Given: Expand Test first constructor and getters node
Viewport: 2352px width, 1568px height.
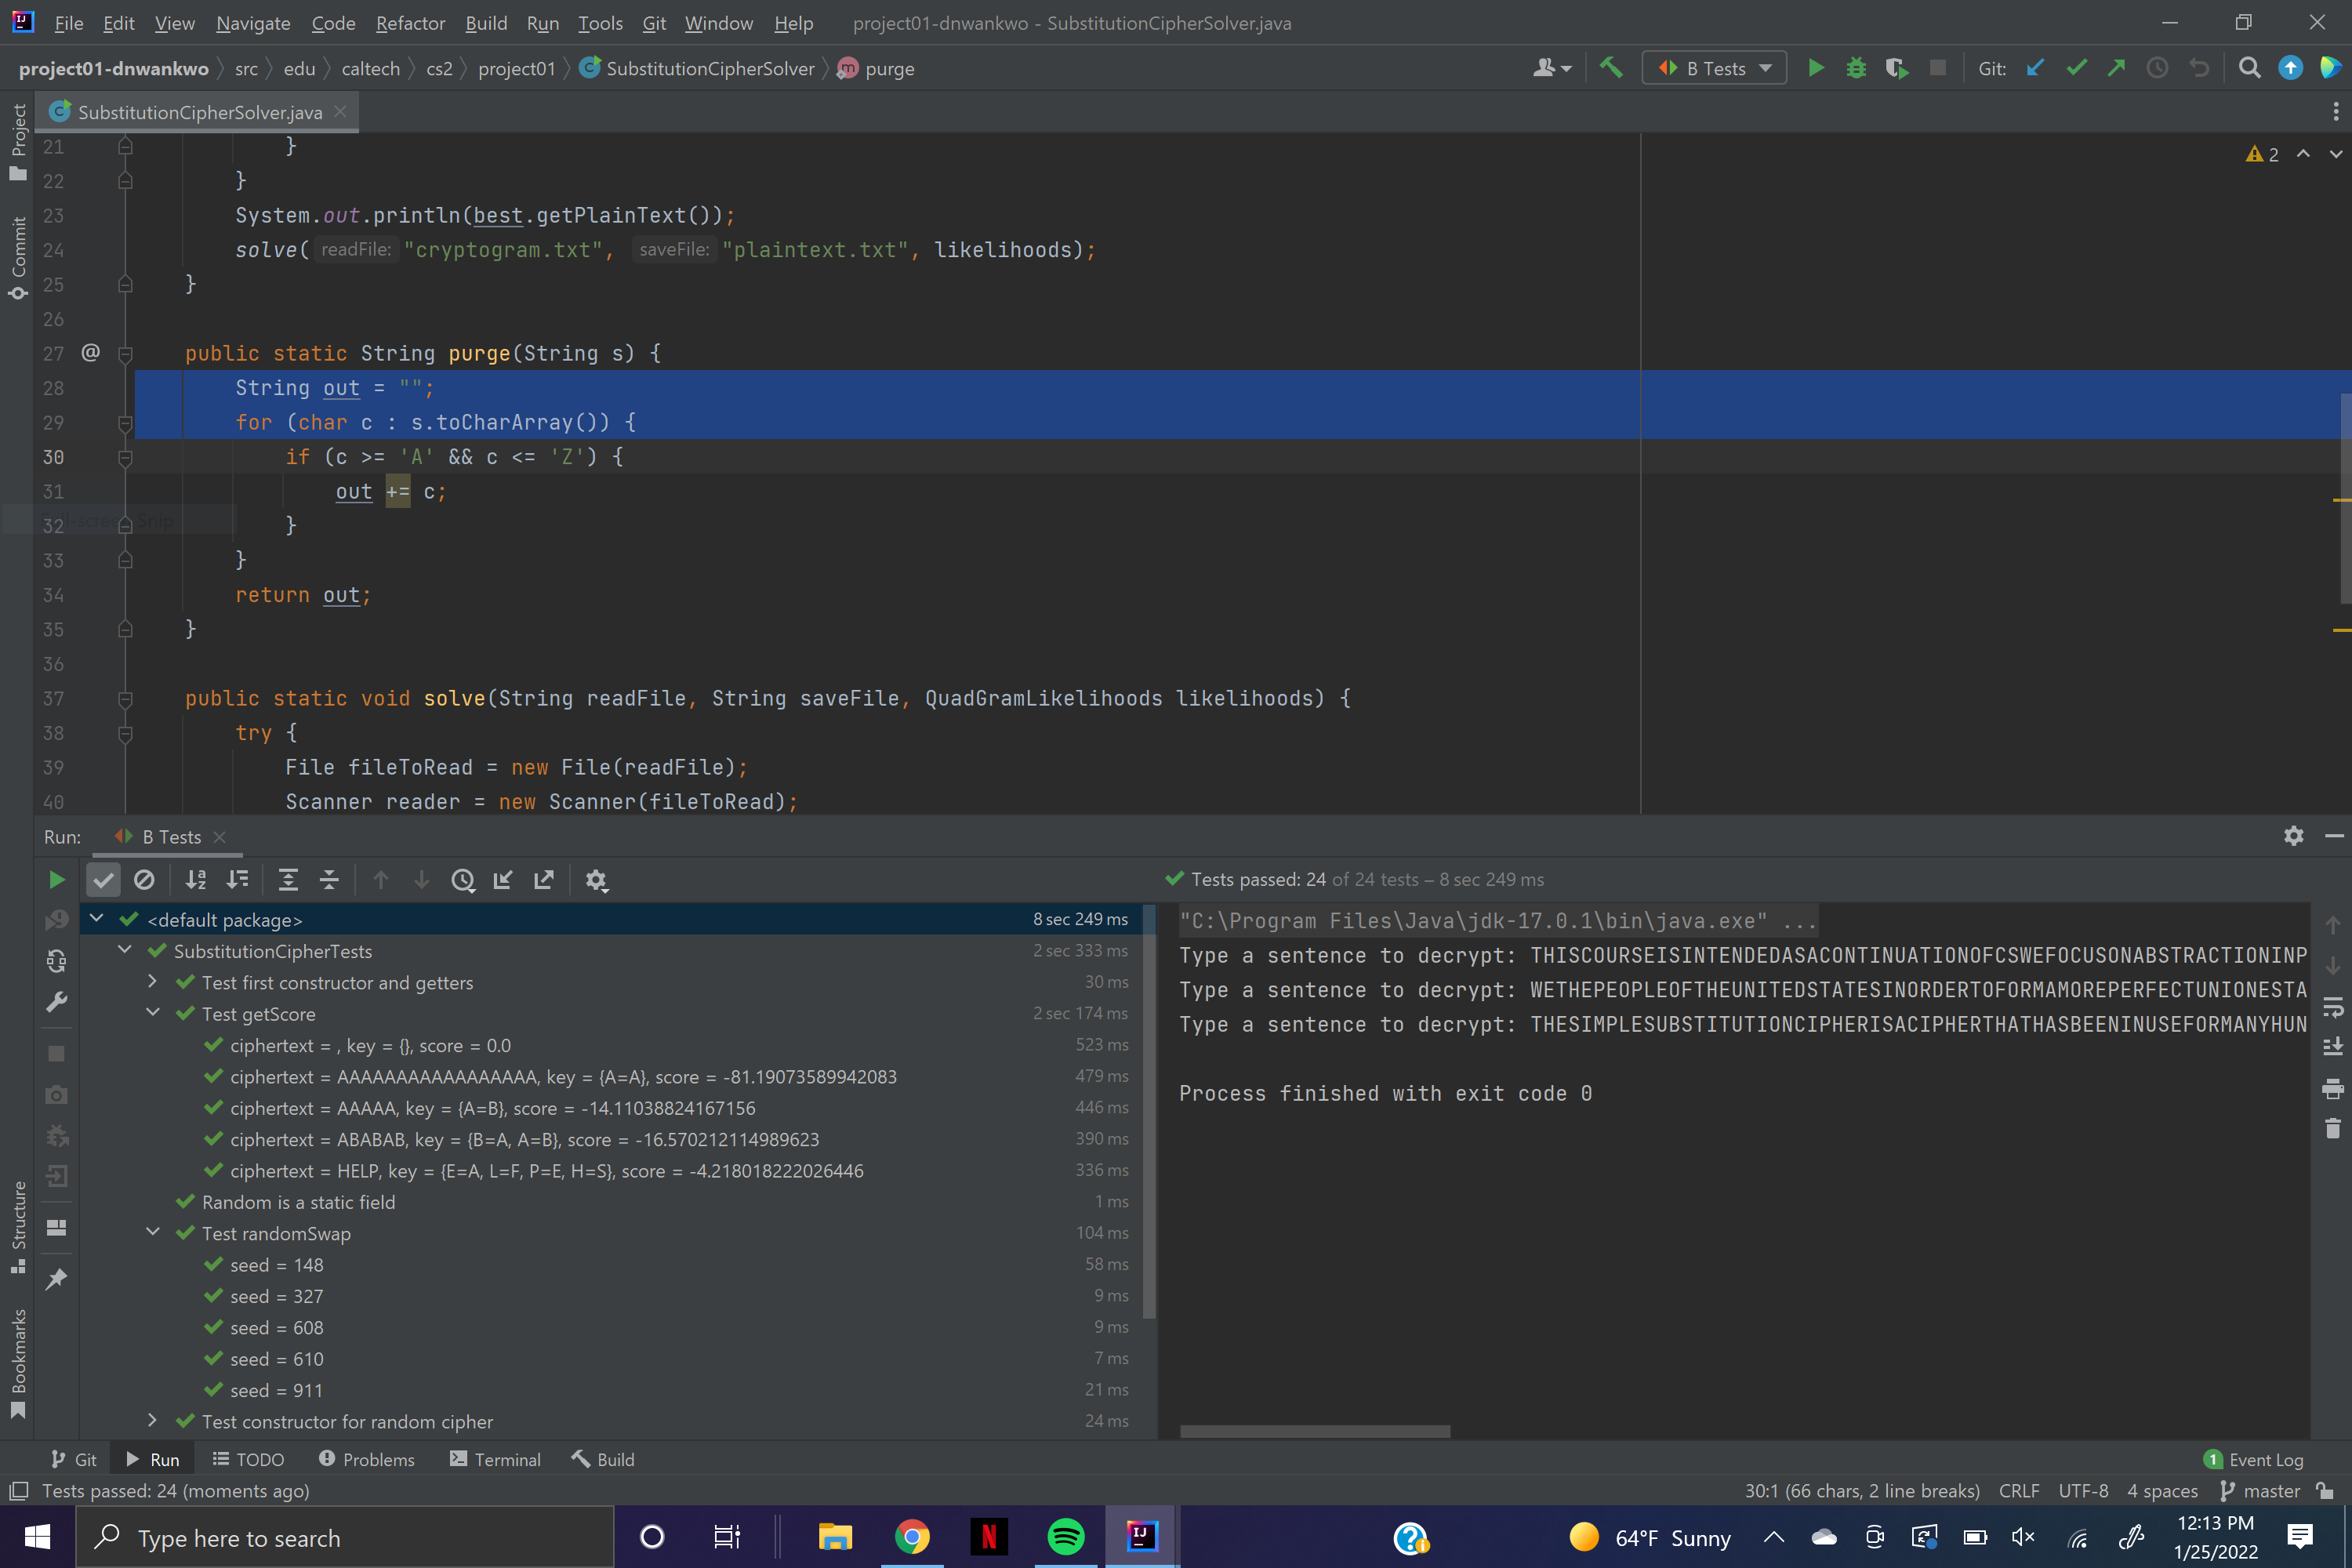Looking at the screenshot, I should point(152,982).
